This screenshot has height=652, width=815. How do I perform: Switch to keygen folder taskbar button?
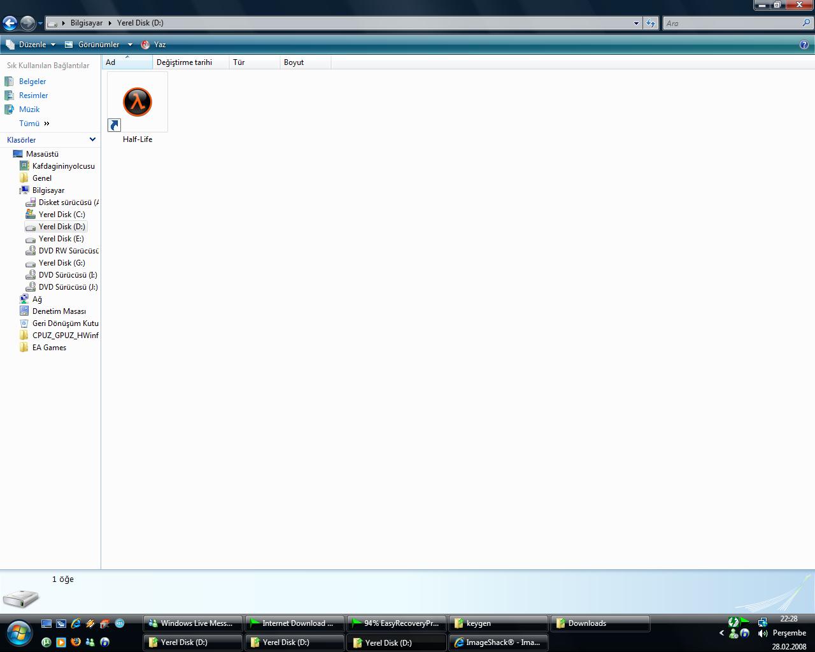(499, 623)
